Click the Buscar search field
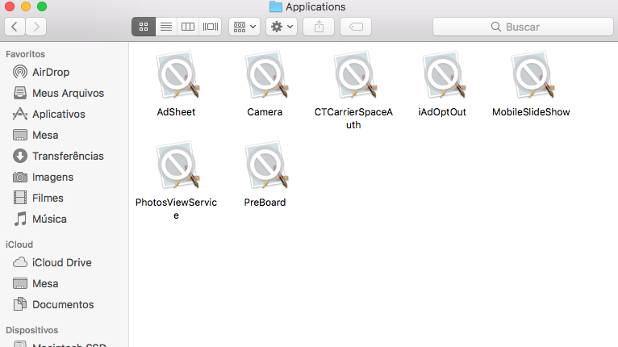The image size is (618, 347). [x=523, y=27]
